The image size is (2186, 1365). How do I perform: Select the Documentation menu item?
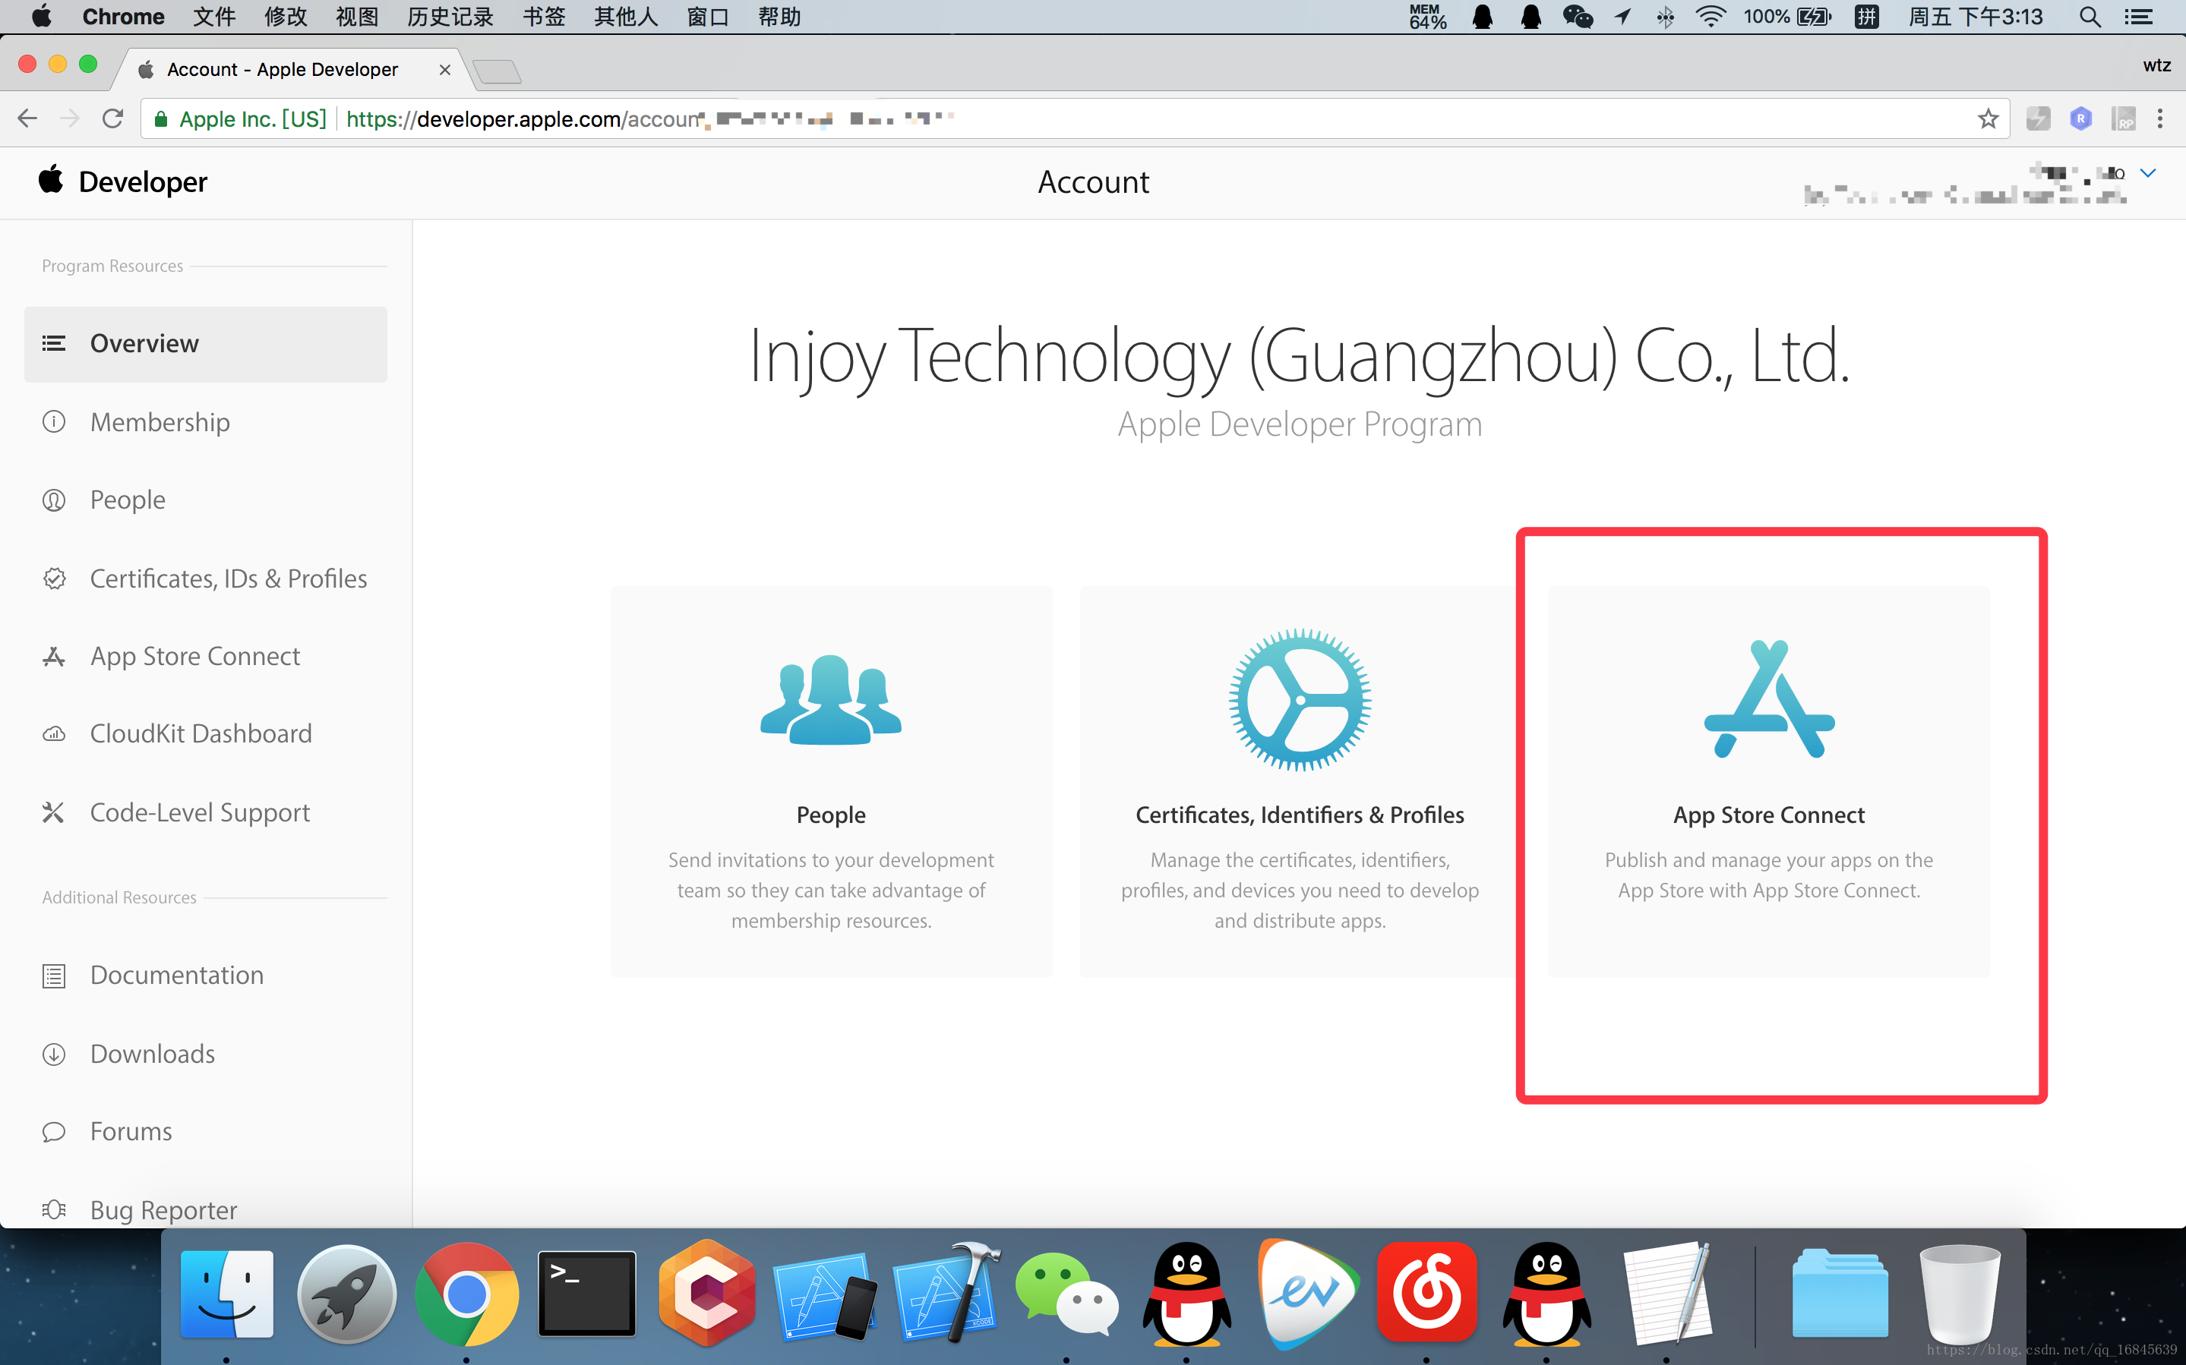[178, 975]
